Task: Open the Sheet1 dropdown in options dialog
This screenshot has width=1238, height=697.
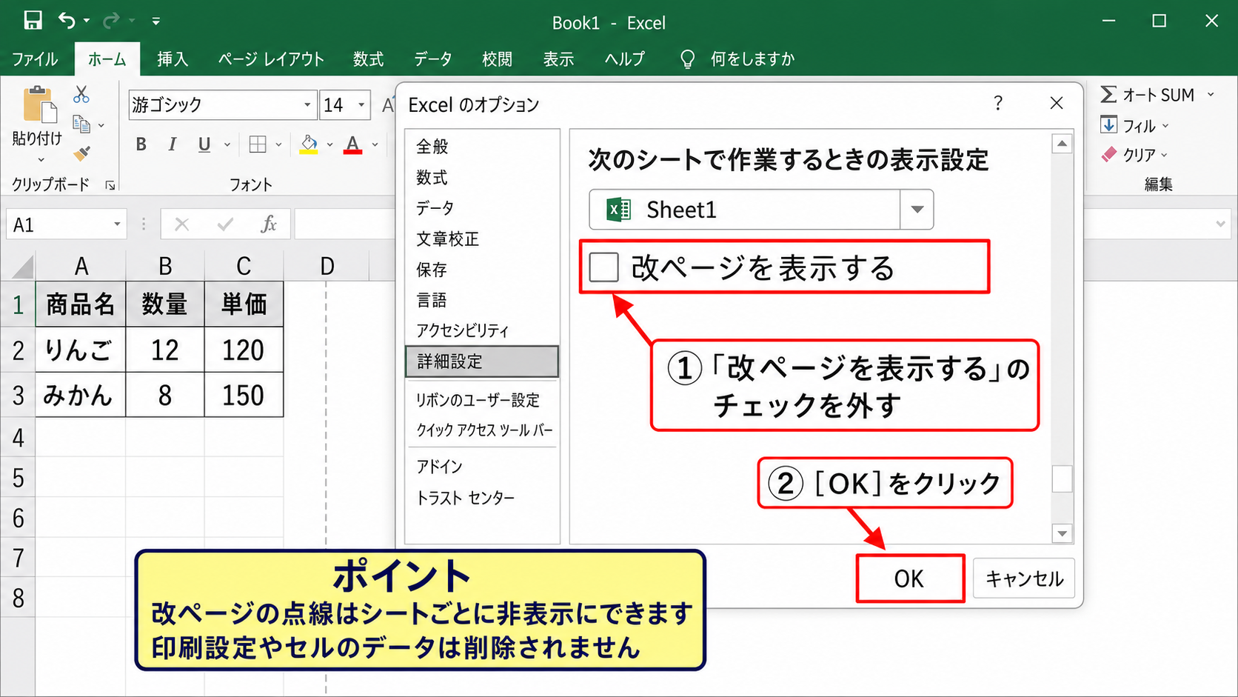Action: coord(917,210)
